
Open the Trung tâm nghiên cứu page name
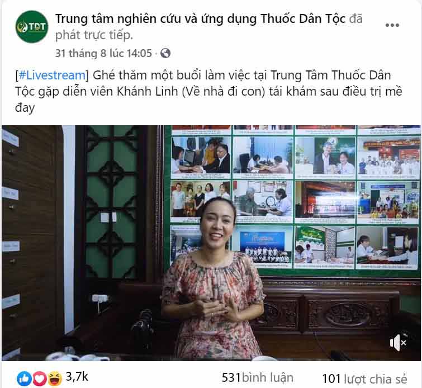point(200,19)
